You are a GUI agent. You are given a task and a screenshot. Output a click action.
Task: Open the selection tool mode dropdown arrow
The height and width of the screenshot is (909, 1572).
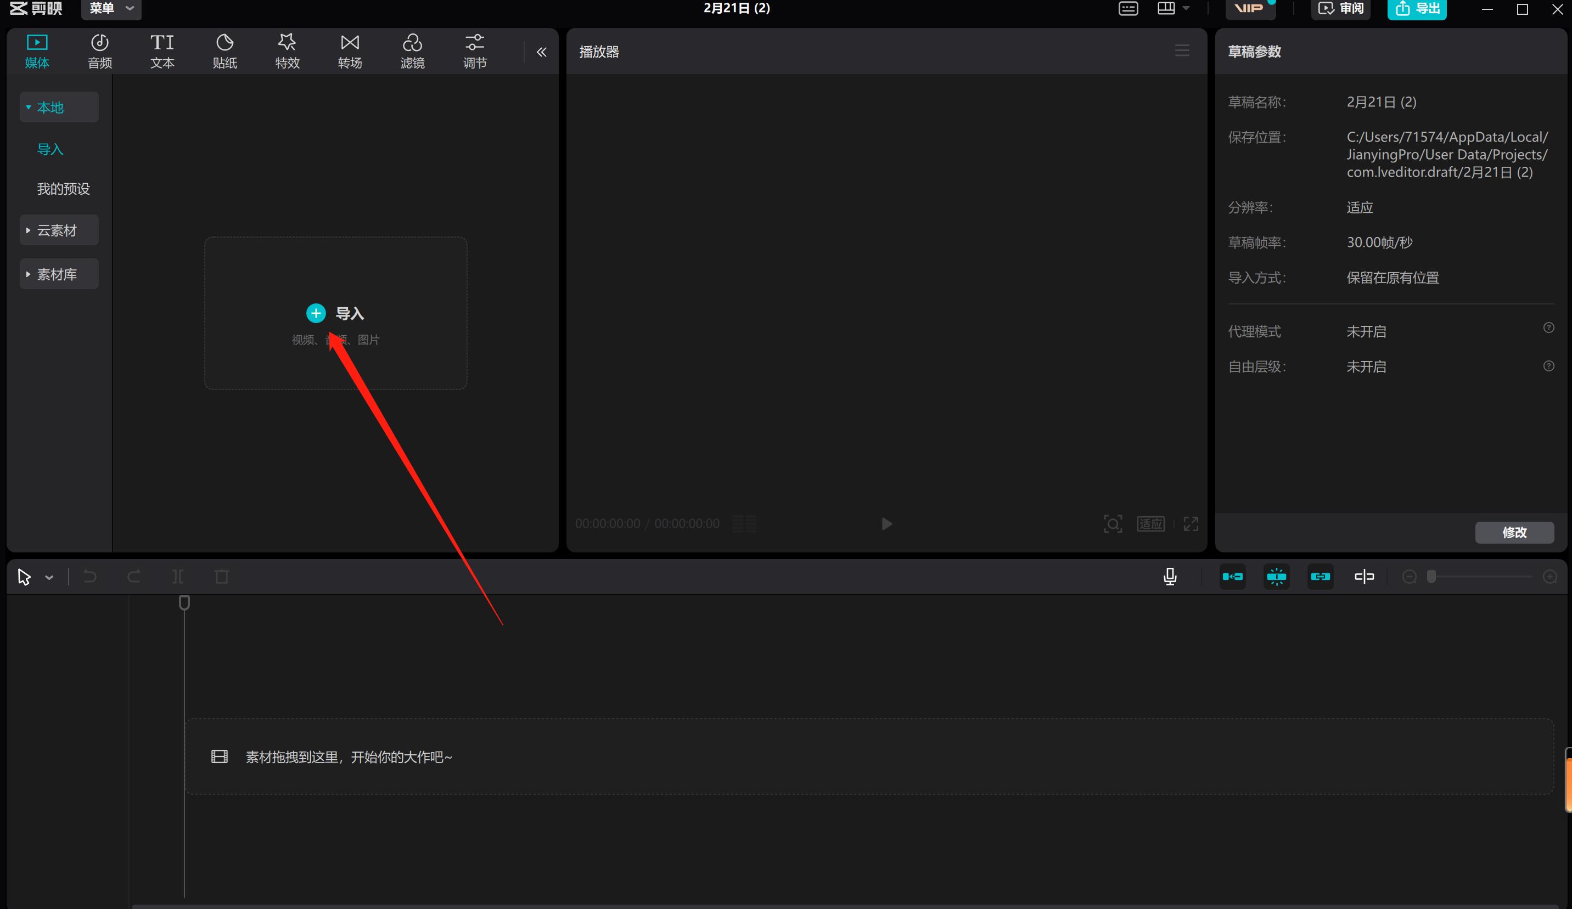point(49,578)
